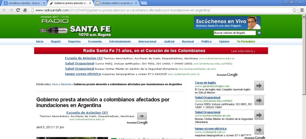Go to the Internacional section

147,42
